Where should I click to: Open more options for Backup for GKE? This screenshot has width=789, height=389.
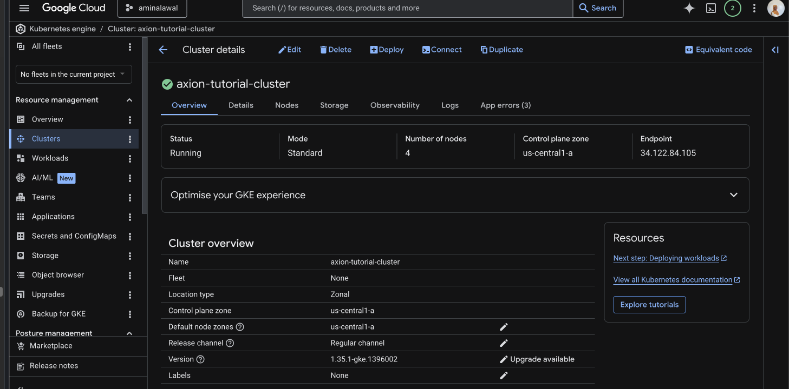pyautogui.click(x=130, y=314)
